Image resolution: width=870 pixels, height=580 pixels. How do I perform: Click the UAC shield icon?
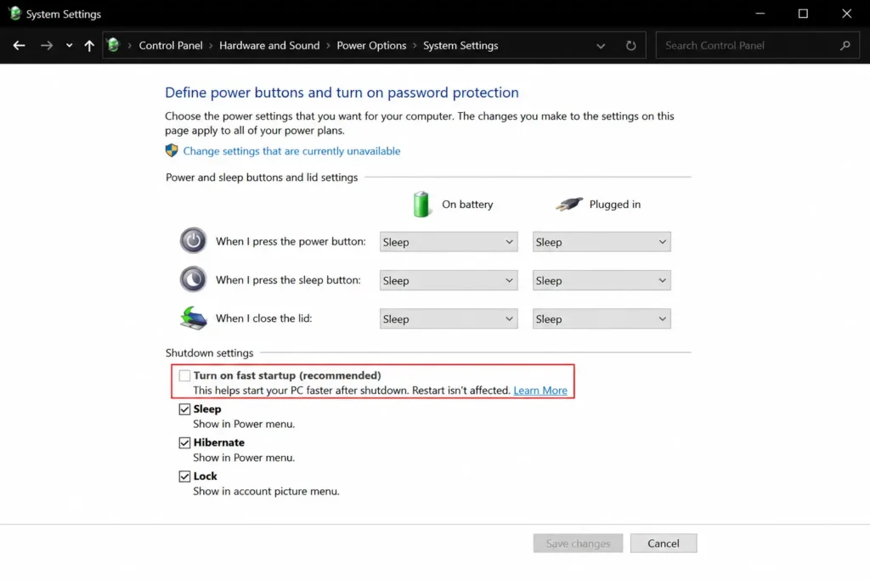click(x=172, y=150)
